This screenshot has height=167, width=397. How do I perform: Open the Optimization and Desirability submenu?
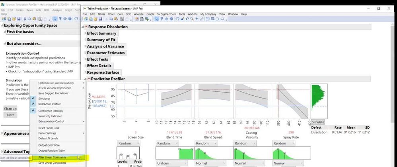click(x=58, y=83)
